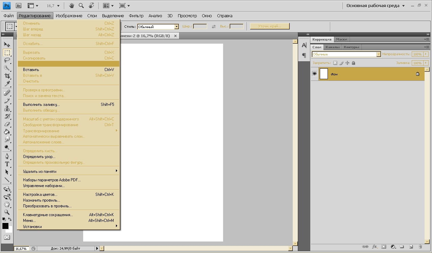Viewport: 432px width, 253px height.
Task: Open the Layers panel options menu
Action: [x=427, y=47]
